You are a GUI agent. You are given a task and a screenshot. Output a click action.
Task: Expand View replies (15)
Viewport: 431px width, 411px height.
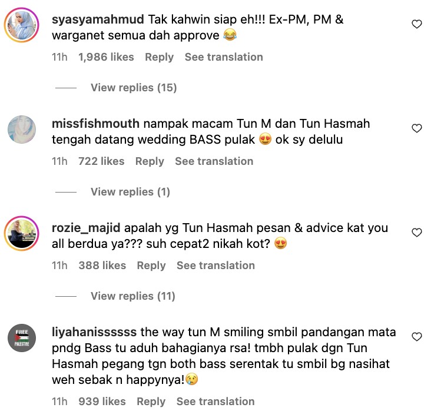coord(134,88)
